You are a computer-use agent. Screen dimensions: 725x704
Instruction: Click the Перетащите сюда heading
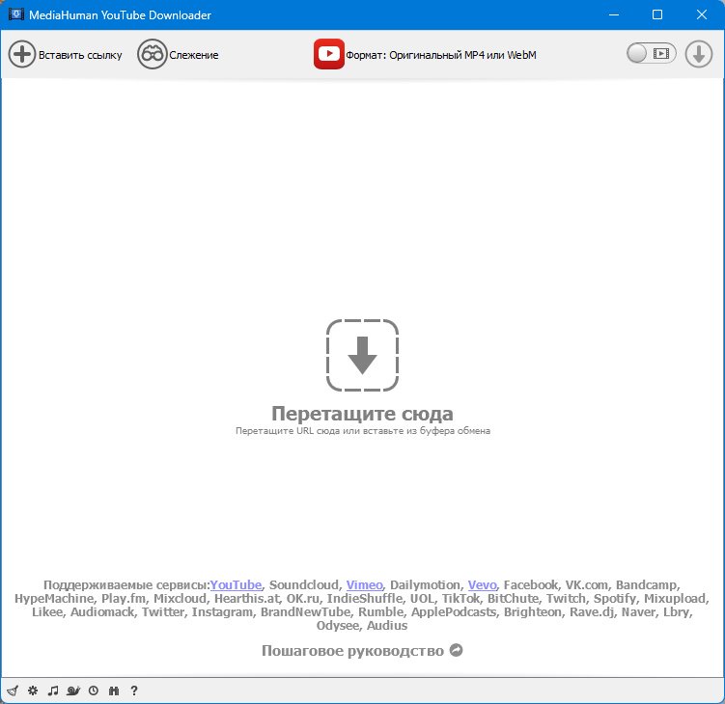(363, 414)
